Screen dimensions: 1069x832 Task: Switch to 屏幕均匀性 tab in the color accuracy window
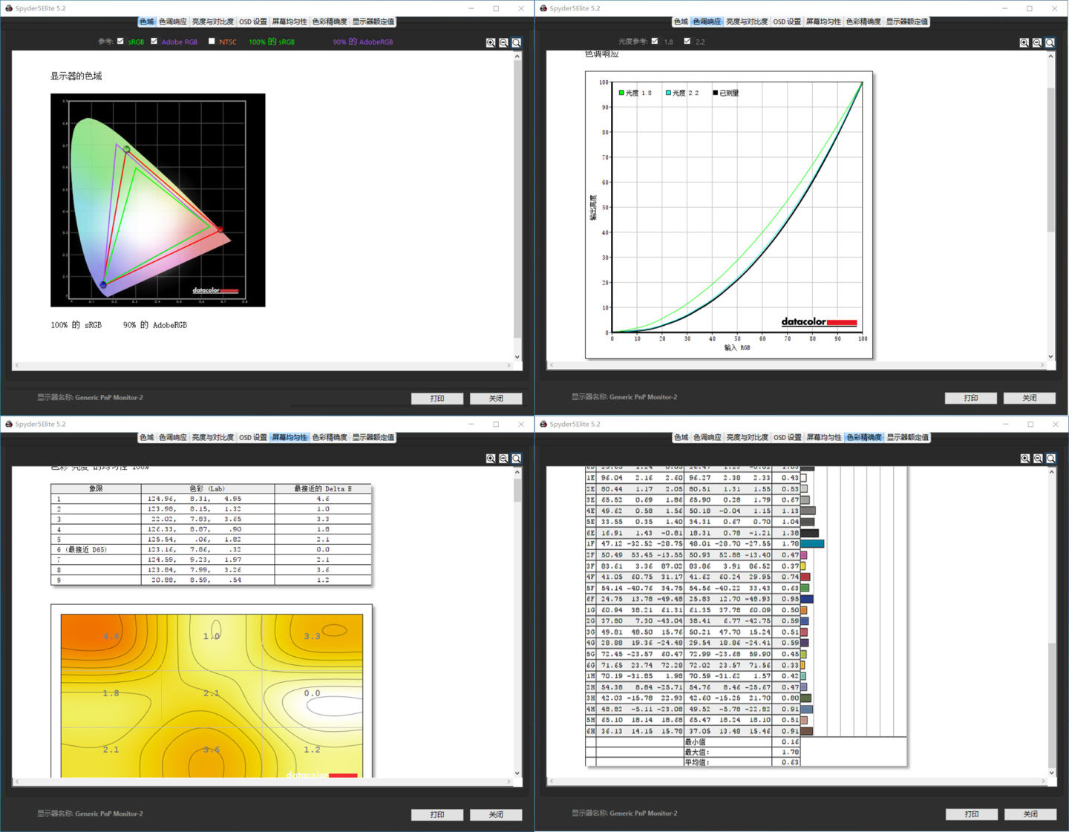click(x=824, y=437)
